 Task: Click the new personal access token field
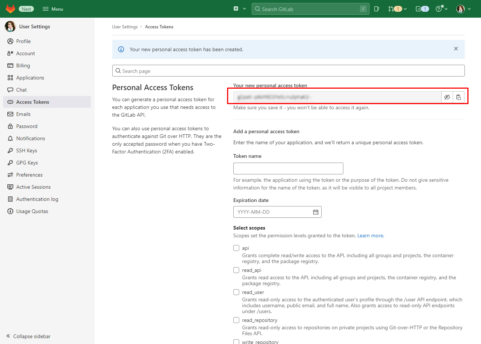click(x=337, y=97)
